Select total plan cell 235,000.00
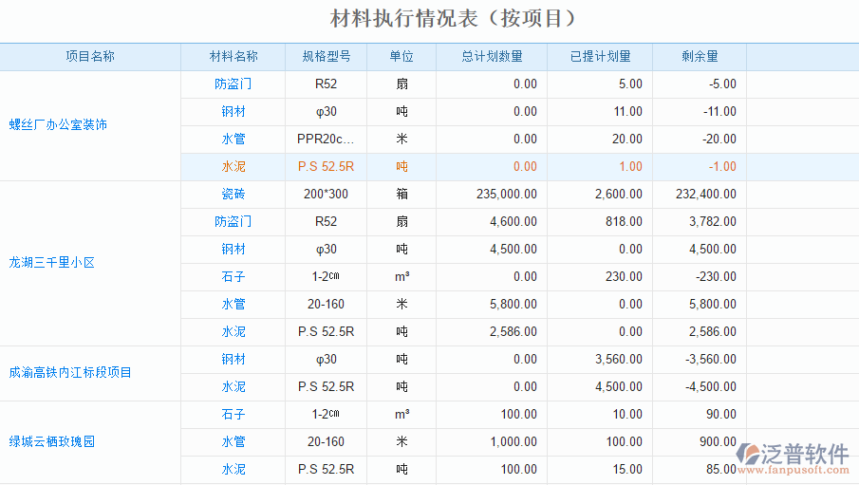This screenshot has height=485, width=859. click(x=492, y=194)
